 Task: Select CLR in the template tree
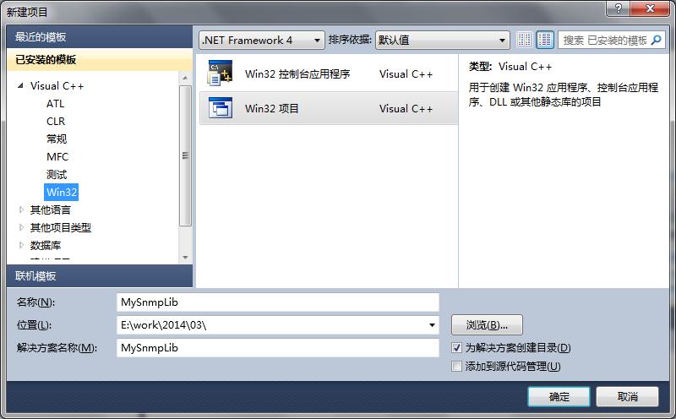(56, 122)
